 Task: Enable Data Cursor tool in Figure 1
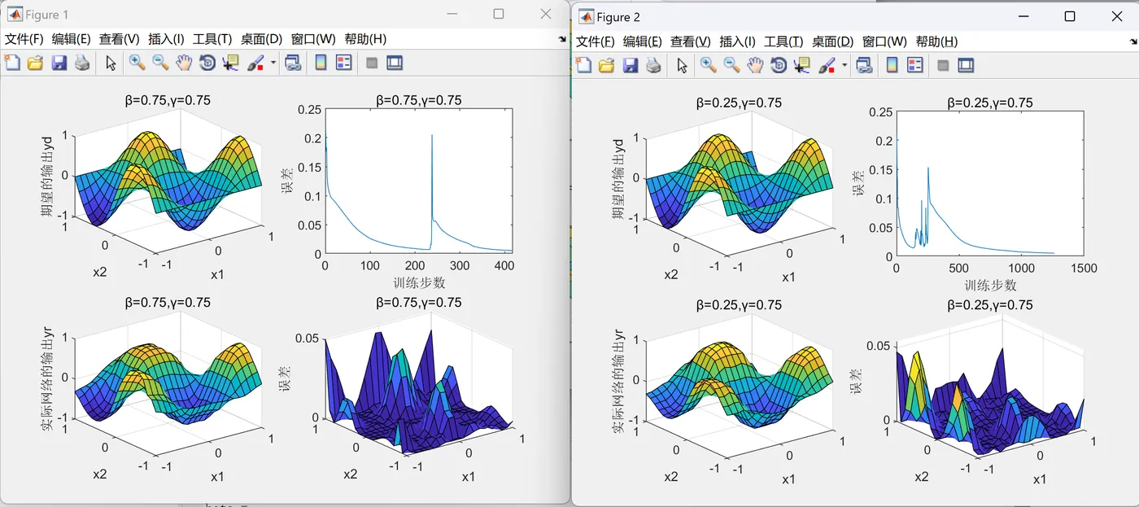(x=231, y=63)
